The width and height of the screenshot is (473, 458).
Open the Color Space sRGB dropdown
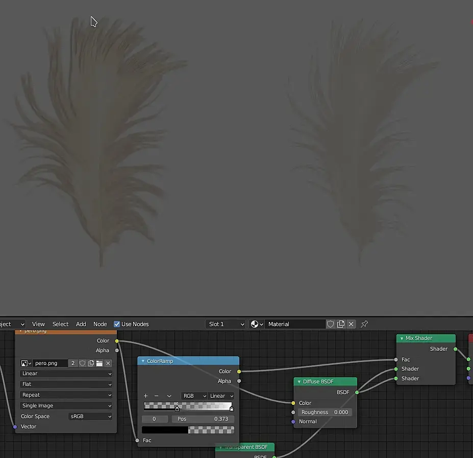[x=90, y=416]
